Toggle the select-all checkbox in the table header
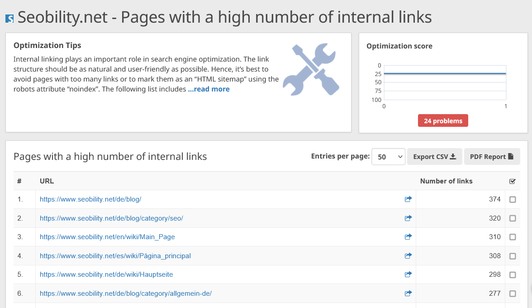Viewport: 532px width, 308px height. 513,181
